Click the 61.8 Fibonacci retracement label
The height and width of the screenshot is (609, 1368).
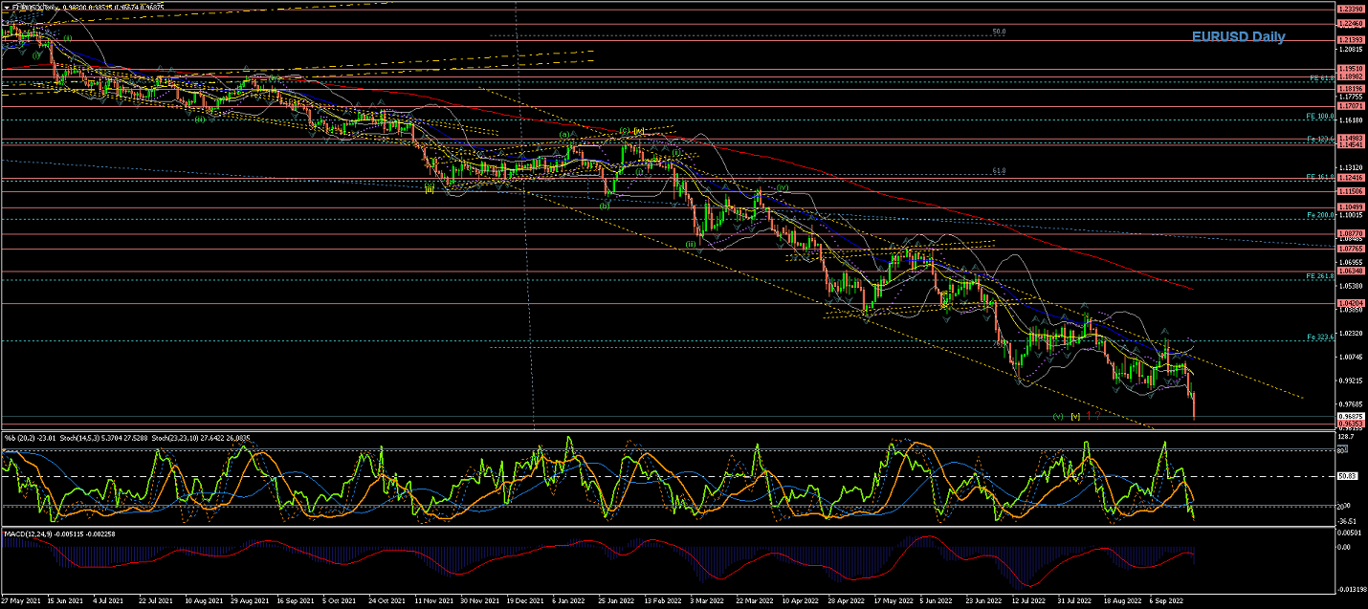[x=999, y=171]
